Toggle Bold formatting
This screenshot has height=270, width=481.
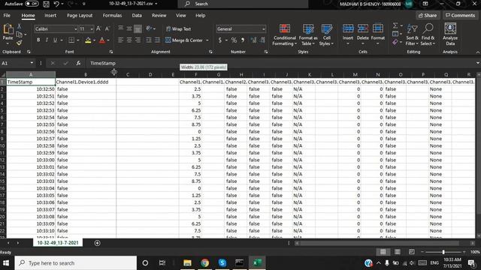[38, 40]
